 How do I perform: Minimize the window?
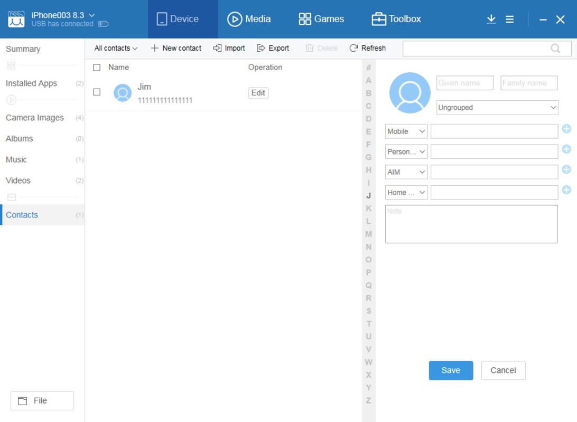[x=543, y=20]
